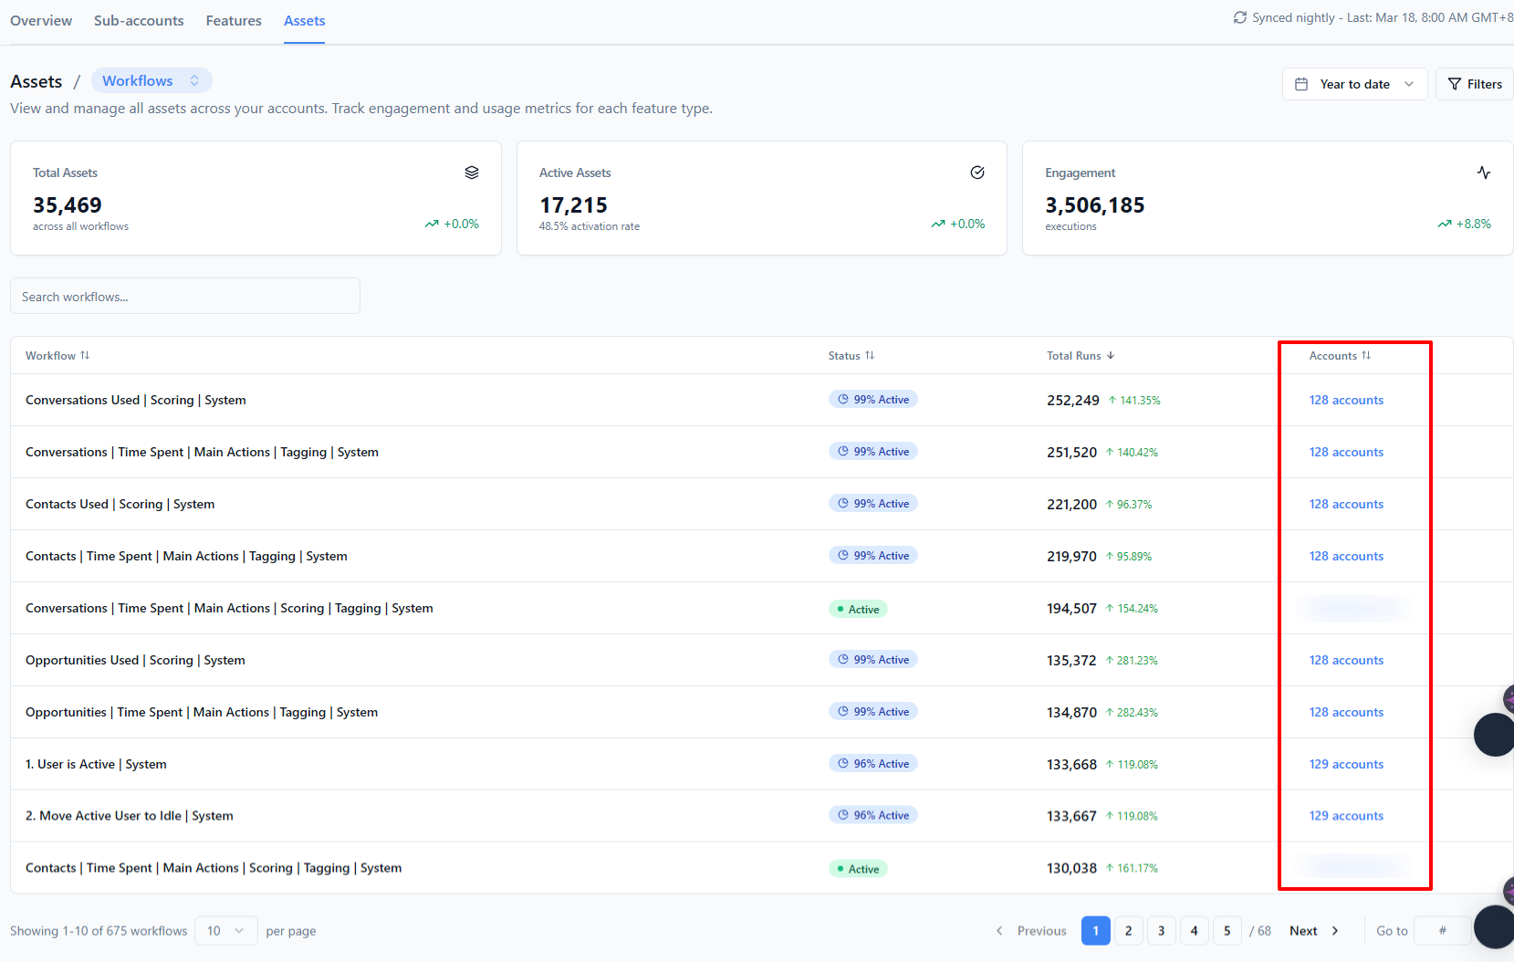Open the 10 per page dropdown
The width and height of the screenshot is (1514, 962).
click(225, 931)
